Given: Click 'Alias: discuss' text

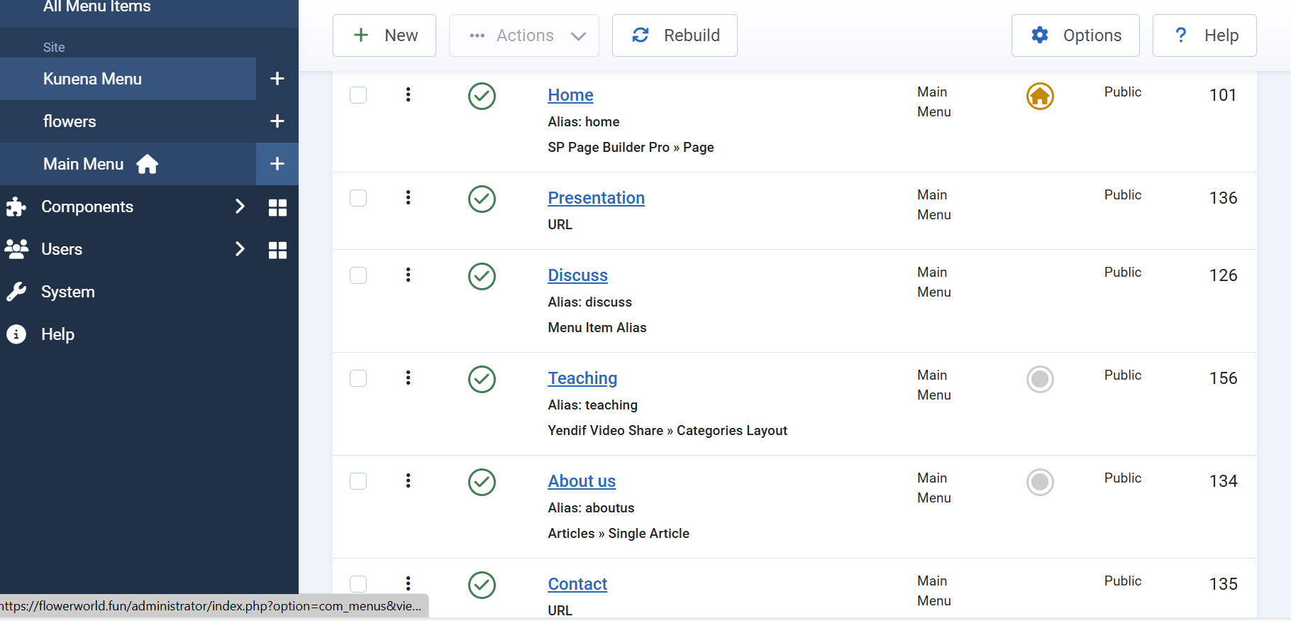Looking at the screenshot, I should [589, 302].
